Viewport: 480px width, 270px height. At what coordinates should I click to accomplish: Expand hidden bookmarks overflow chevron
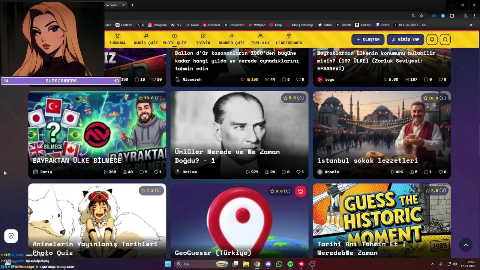(471, 25)
